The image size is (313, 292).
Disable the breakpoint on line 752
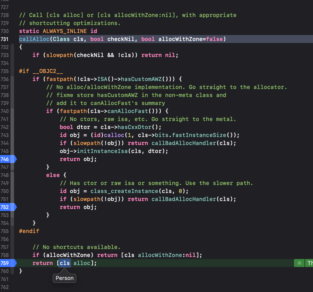pos(8,207)
